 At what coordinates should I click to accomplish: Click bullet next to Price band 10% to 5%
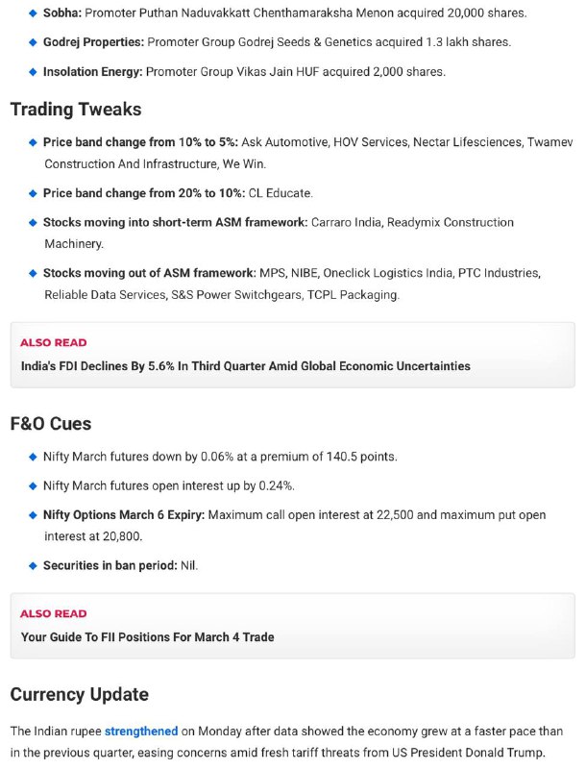point(33,142)
